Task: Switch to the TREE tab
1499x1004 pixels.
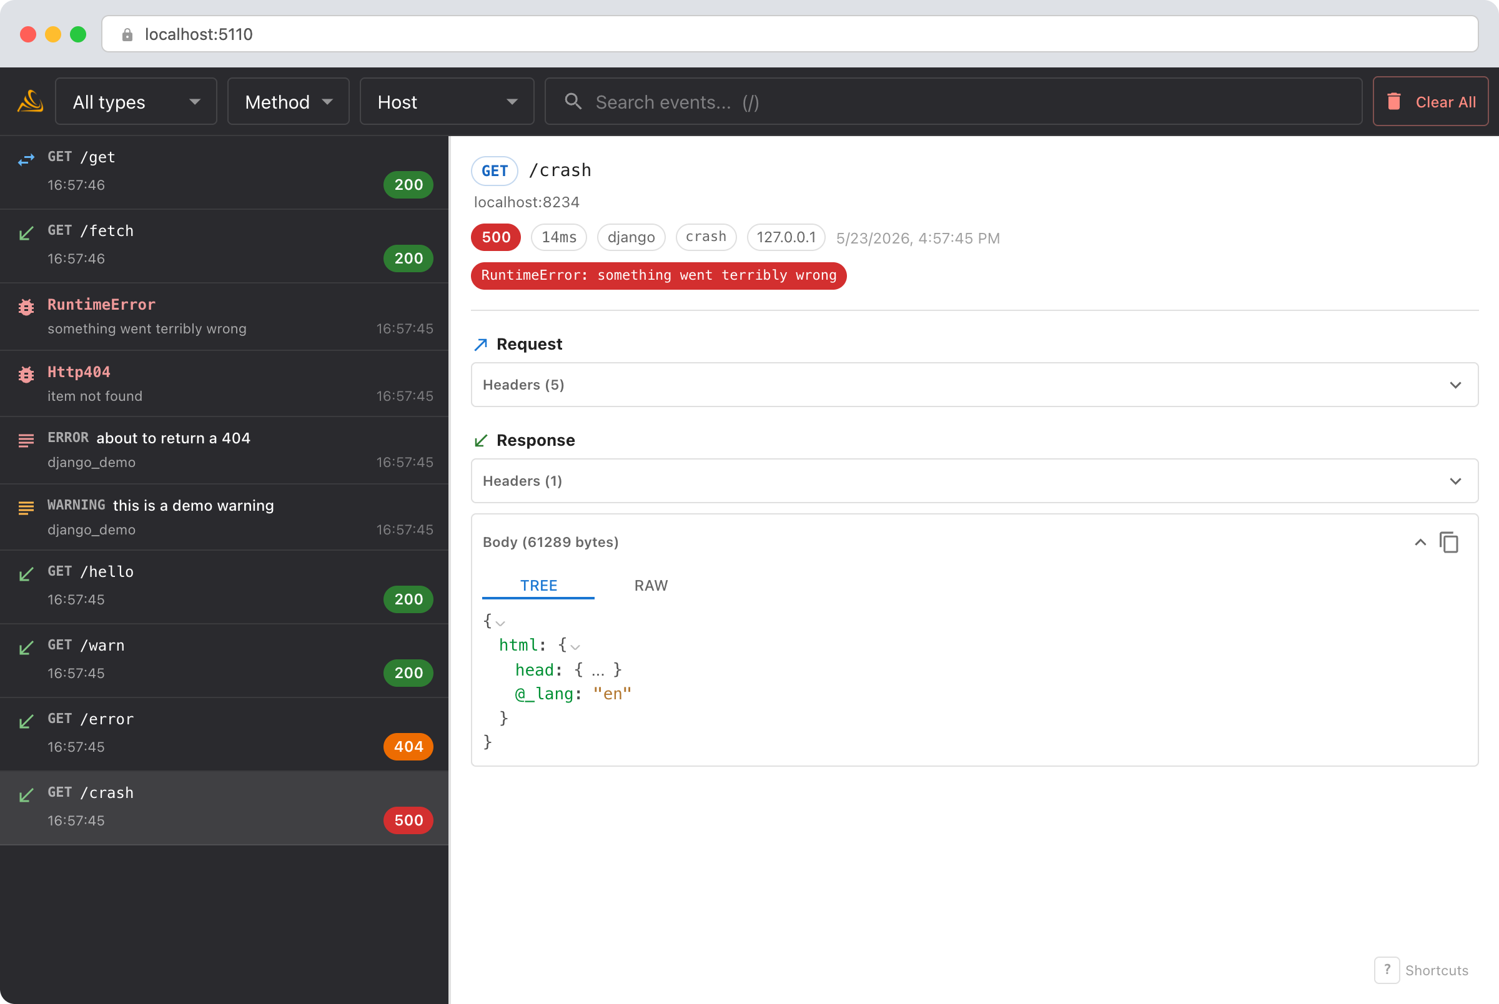Action: coord(538,585)
